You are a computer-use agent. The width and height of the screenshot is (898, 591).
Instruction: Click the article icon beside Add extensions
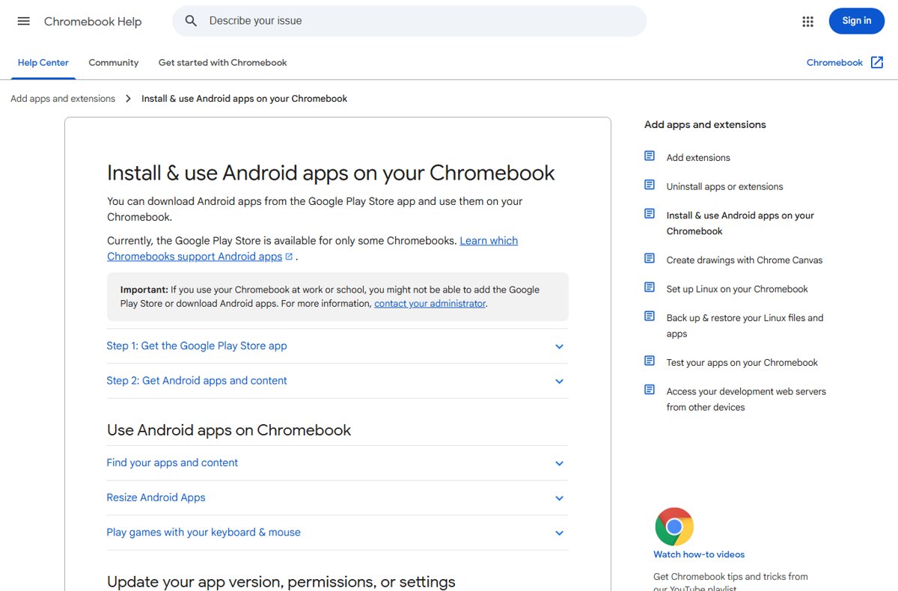pyautogui.click(x=650, y=156)
